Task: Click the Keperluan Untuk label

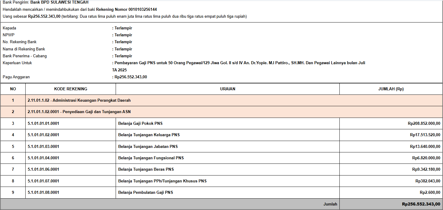Action: [17, 63]
